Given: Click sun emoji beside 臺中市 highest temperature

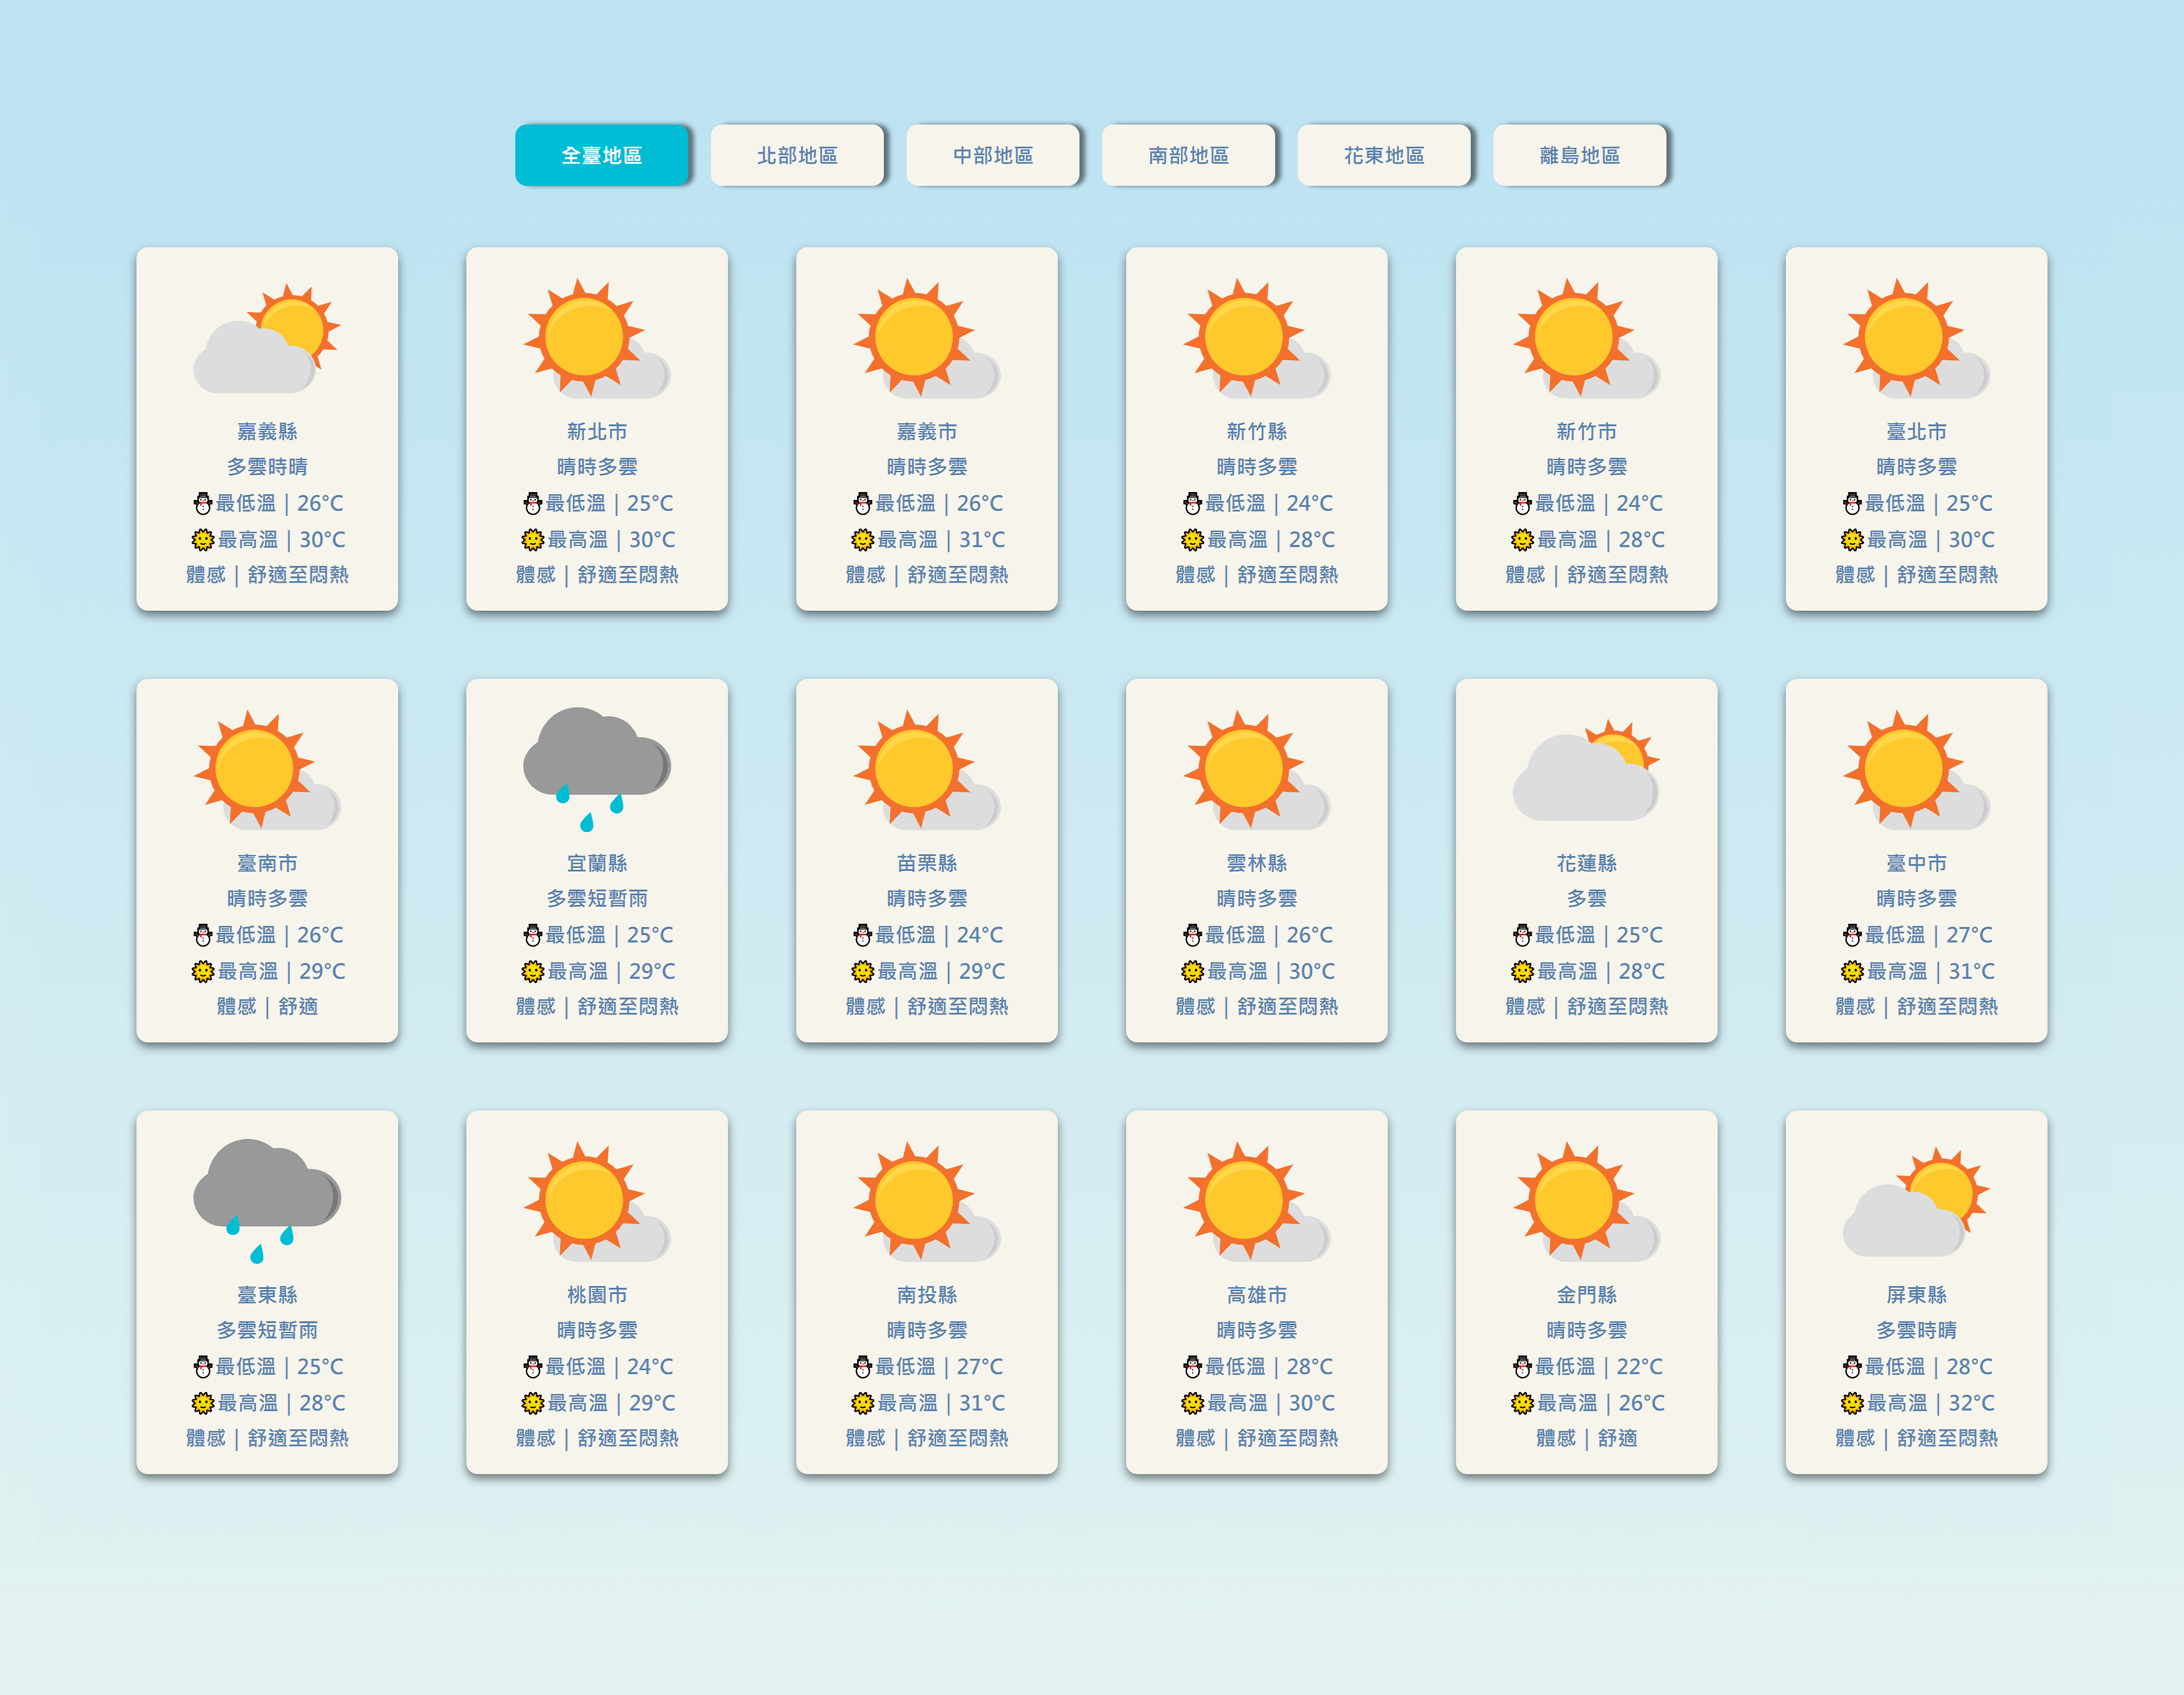Looking at the screenshot, I should click(x=1852, y=971).
